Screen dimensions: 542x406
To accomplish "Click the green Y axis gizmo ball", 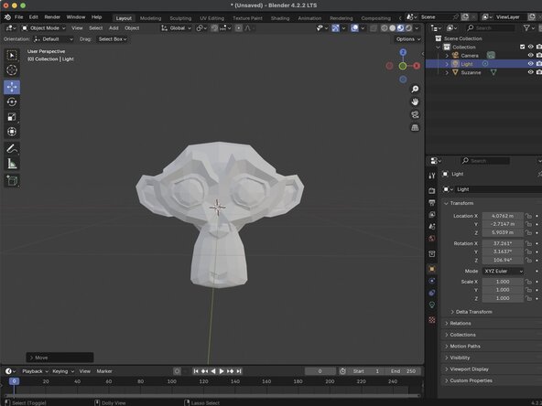I will [x=403, y=66].
